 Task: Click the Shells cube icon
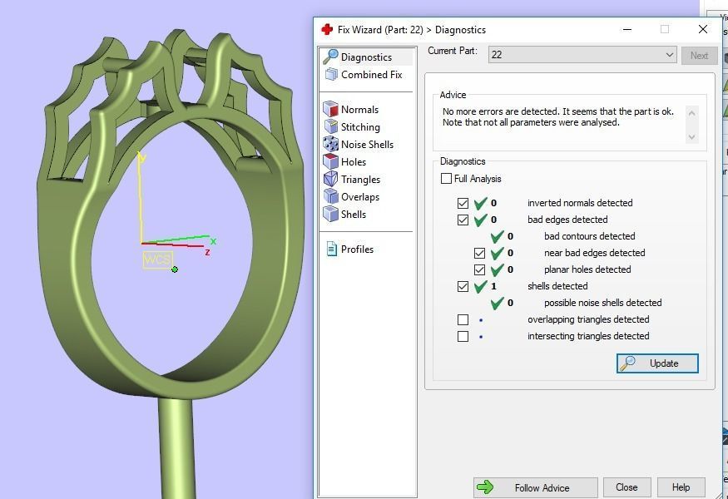click(330, 214)
